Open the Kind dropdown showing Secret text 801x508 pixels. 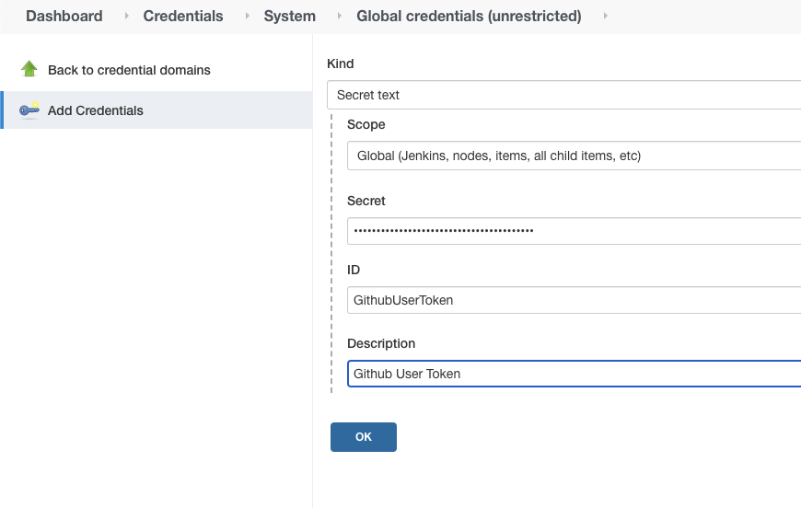564,95
